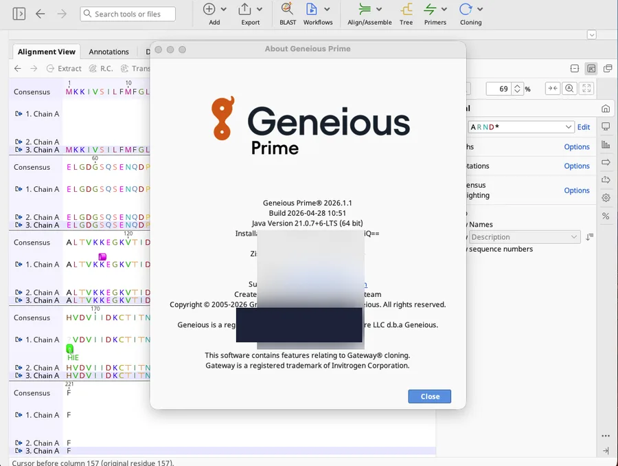Close the About Geneious Prime dialog
The width and height of the screenshot is (618, 466).
tap(429, 397)
